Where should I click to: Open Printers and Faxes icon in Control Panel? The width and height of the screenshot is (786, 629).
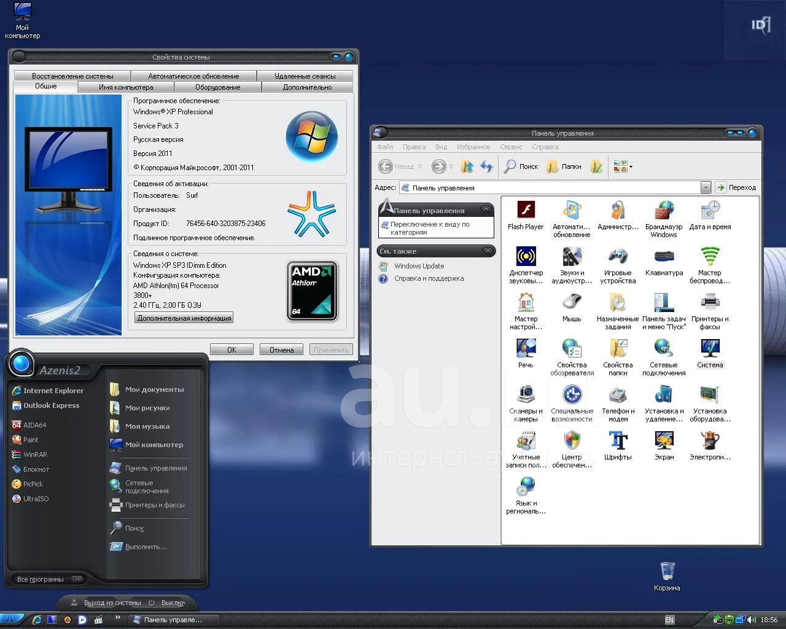[x=710, y=311]
